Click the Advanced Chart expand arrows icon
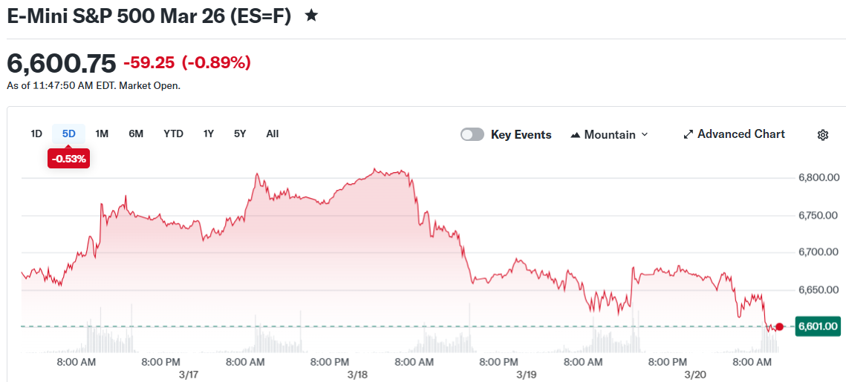 pyautogui.click(x=689, y=134)
